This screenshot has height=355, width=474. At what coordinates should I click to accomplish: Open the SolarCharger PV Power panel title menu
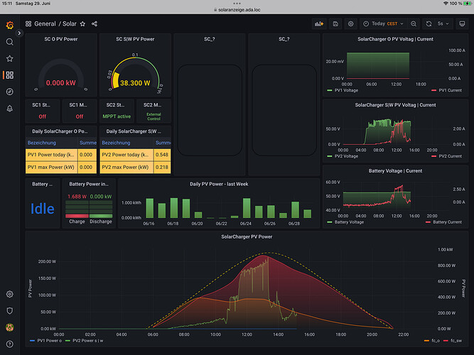247,237
